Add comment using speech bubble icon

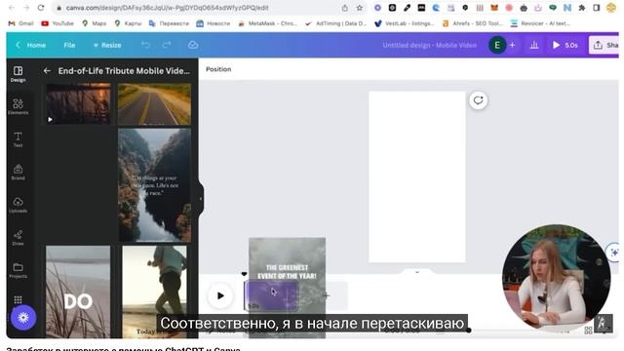click(478, 100)
